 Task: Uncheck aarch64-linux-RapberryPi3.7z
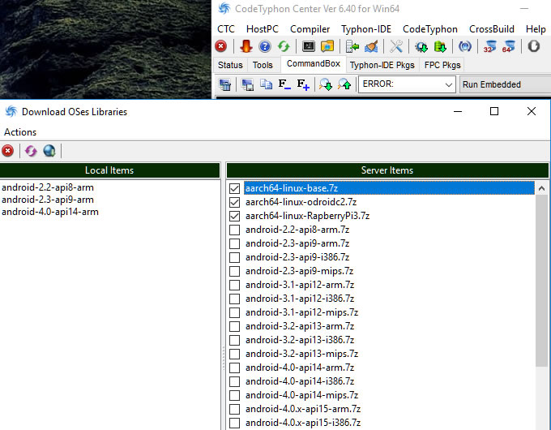234,216
